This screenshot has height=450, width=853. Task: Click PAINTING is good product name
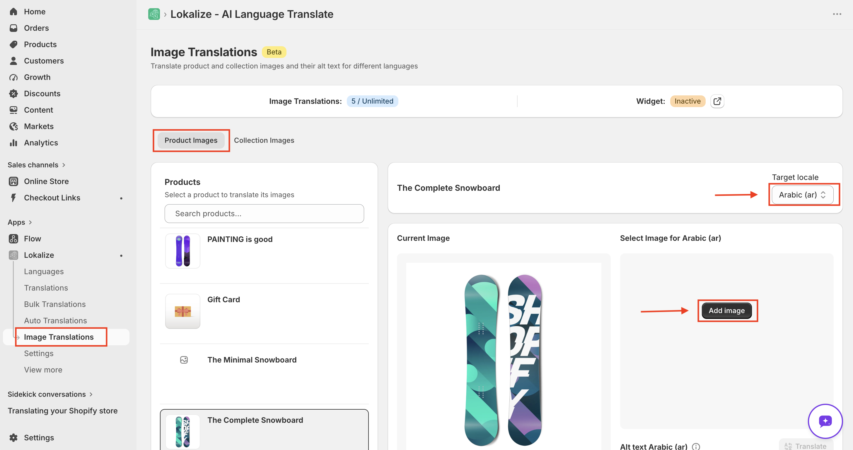click(x=240, y=239)
